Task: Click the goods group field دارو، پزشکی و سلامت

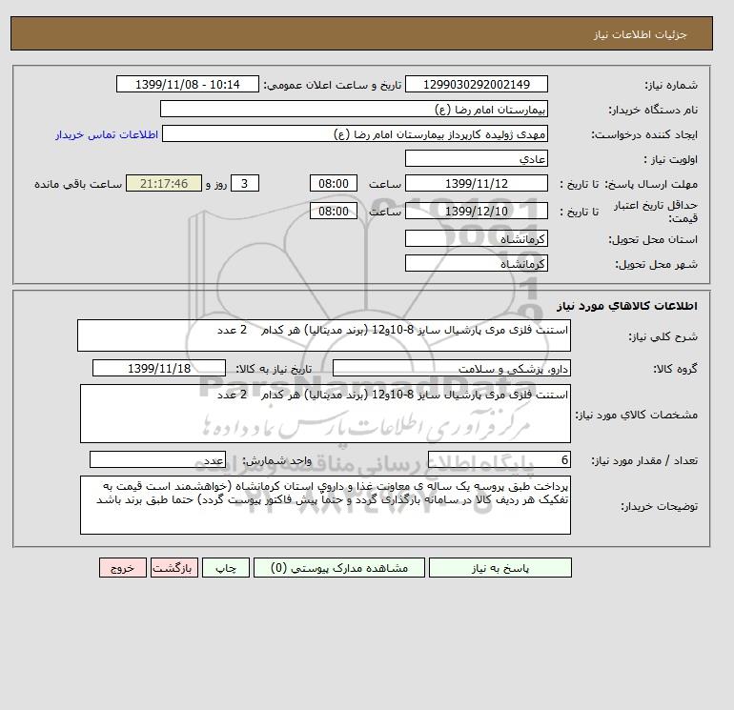Action: coord(451,368)
